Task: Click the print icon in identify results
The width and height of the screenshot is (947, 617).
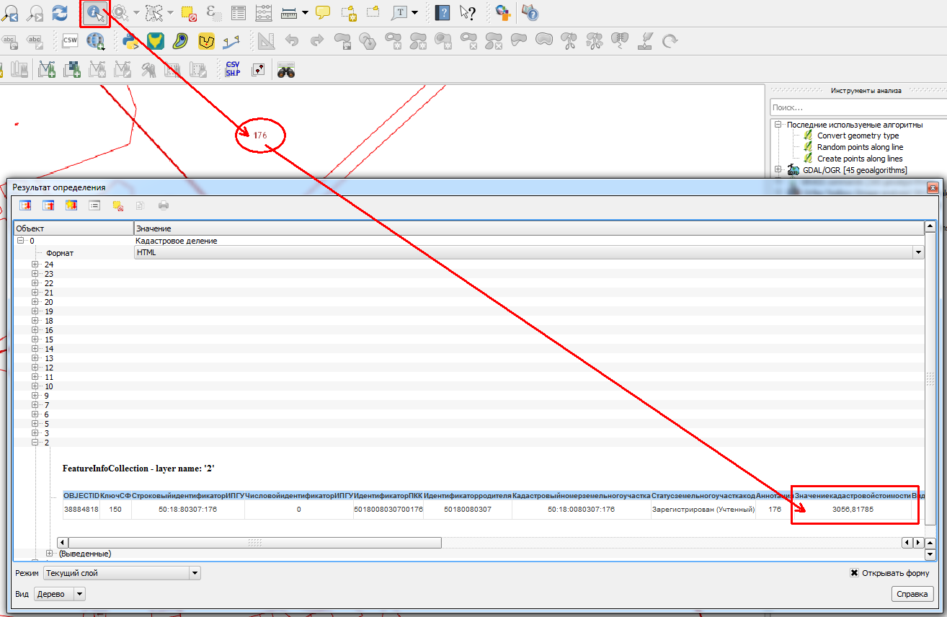Action: pos(164,205)
